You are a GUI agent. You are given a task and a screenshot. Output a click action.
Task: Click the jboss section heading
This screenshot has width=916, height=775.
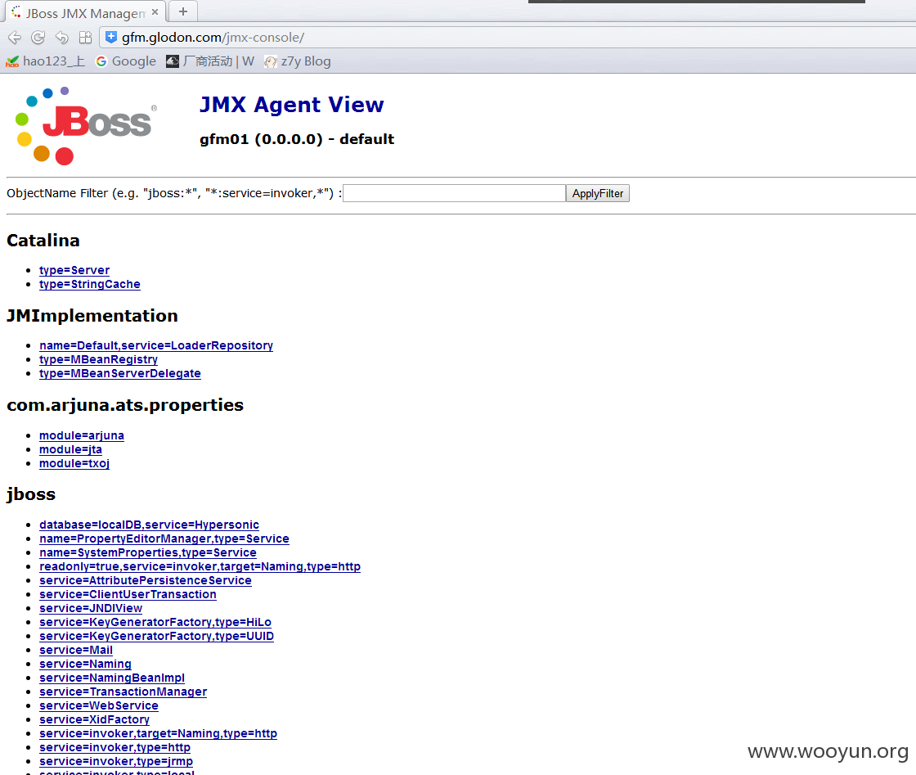point(31,494)
